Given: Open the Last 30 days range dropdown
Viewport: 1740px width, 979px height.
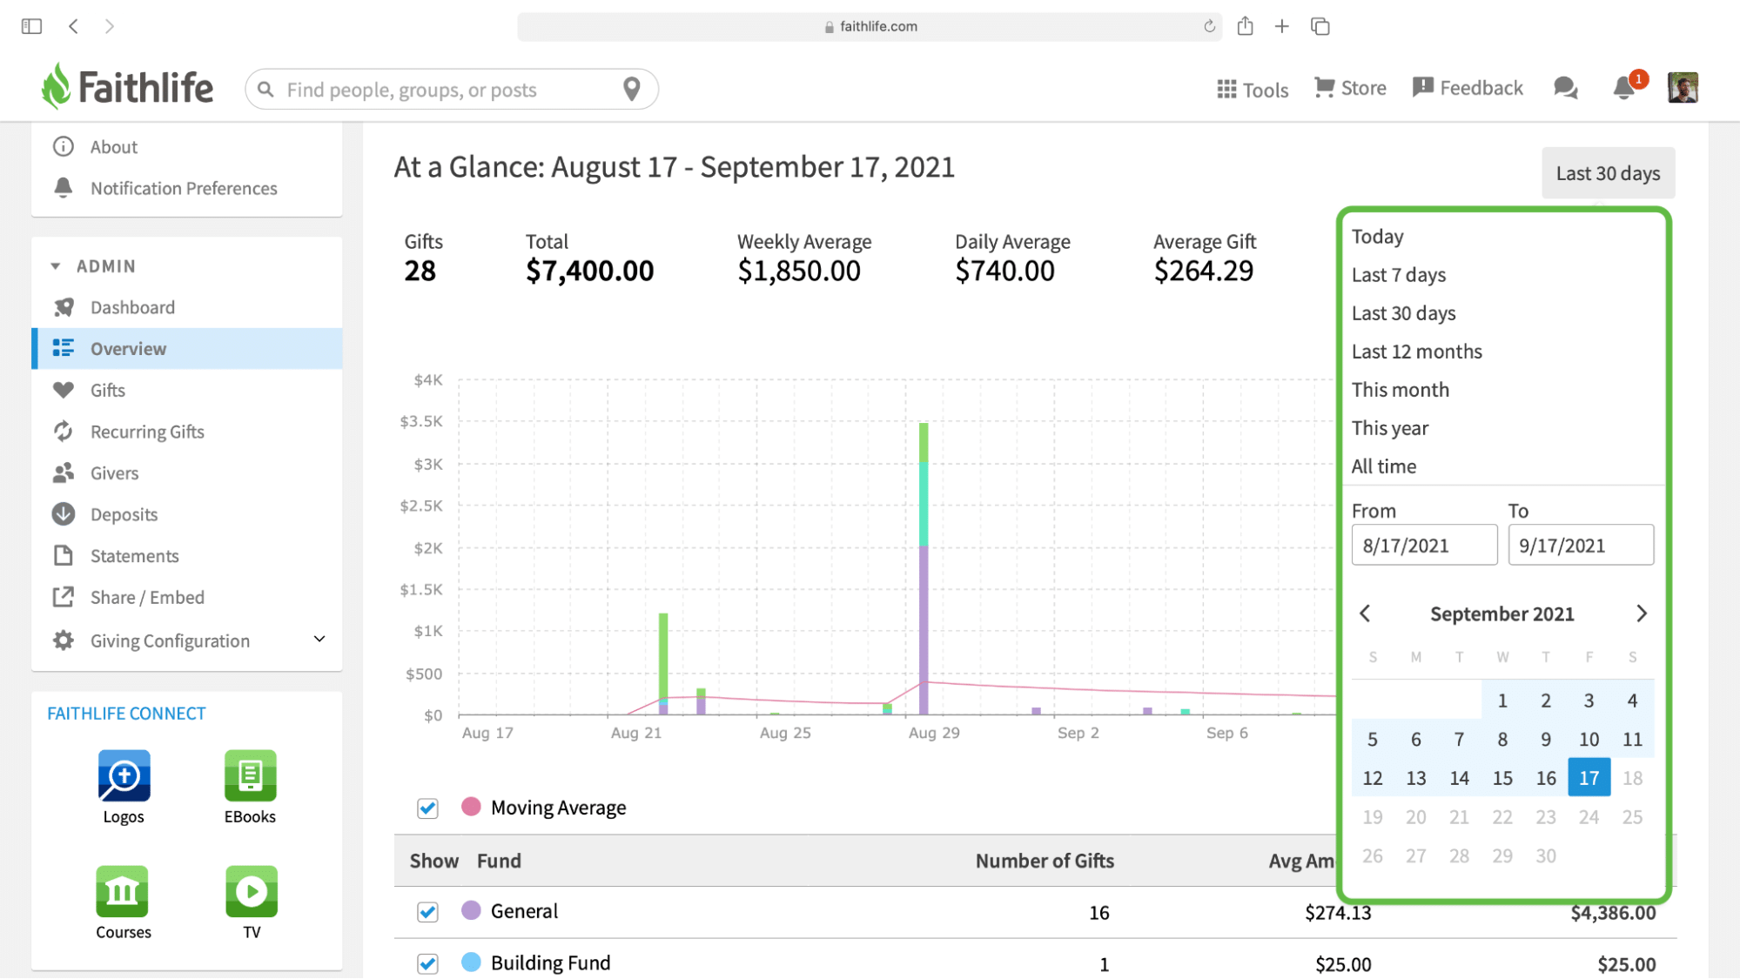Looking at the screenshot, I should 1608,173.
